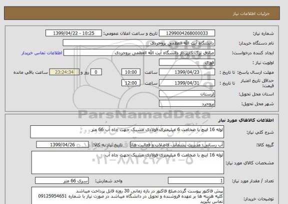Click request creator field صادق ترک کارپرداز
This screenshot has height=204, width=288.
coord(139,53)
